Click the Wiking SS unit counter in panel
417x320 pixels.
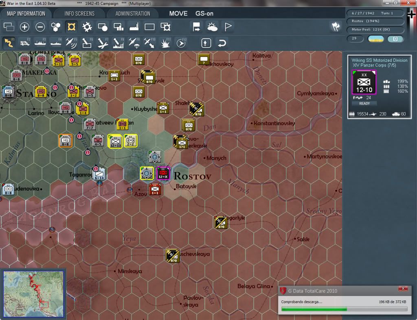(x=364, y=82)
